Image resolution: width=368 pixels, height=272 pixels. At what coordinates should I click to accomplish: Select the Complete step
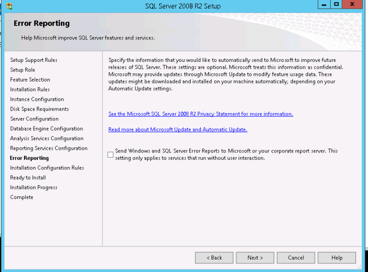coord(22,197)
